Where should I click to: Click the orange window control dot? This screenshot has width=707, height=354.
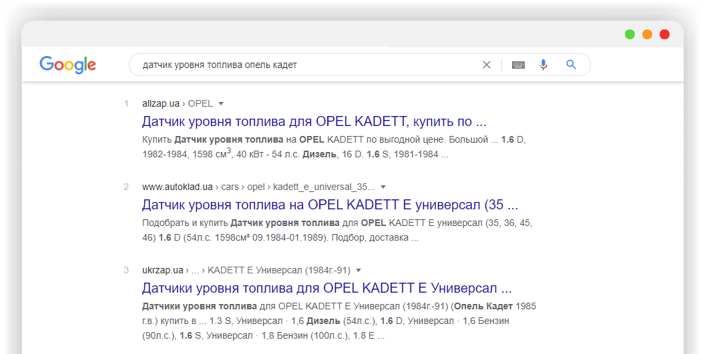(x=647, y=34)
